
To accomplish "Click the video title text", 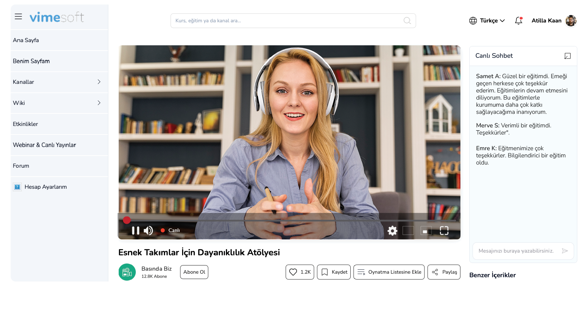I will tap(199, 252).
